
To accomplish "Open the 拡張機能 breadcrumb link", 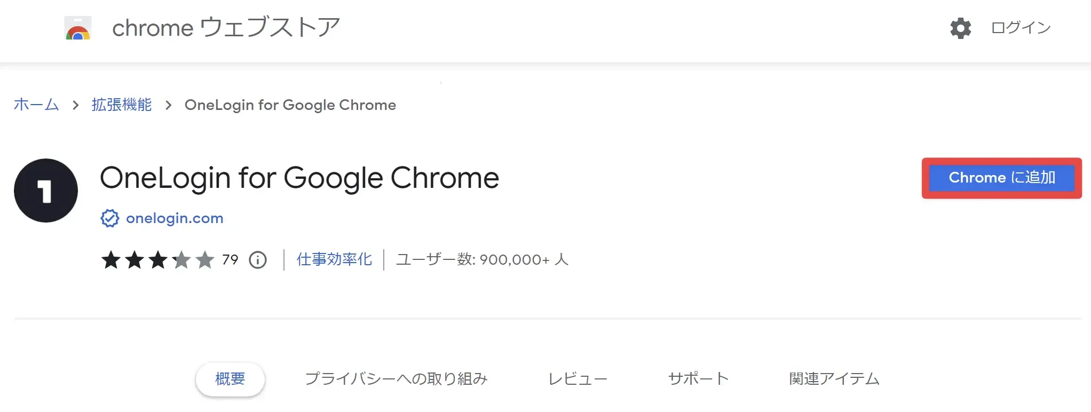I will [122, 105].
